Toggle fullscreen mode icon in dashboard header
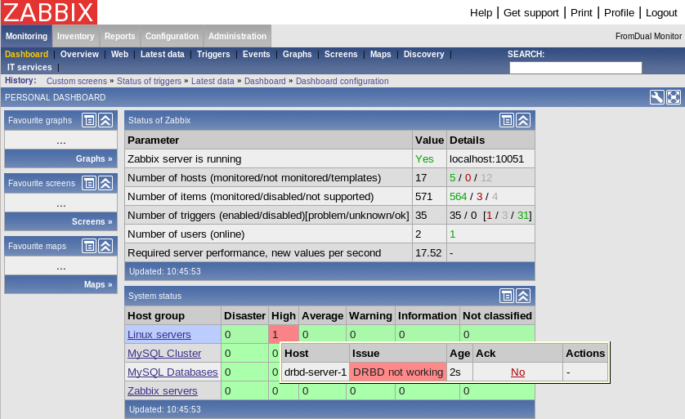Image resolution: width=685 pixels, height=419 pixels. coord(674,97)
